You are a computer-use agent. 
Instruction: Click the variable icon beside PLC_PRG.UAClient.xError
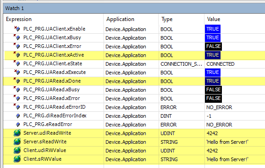click(x=17, y=46)
